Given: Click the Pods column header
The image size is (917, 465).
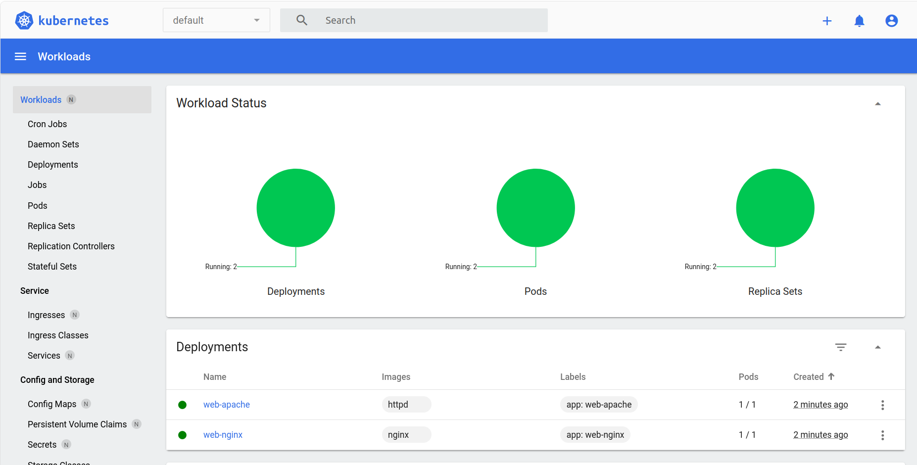Looking at the screenshot, I should coord(748,377).
